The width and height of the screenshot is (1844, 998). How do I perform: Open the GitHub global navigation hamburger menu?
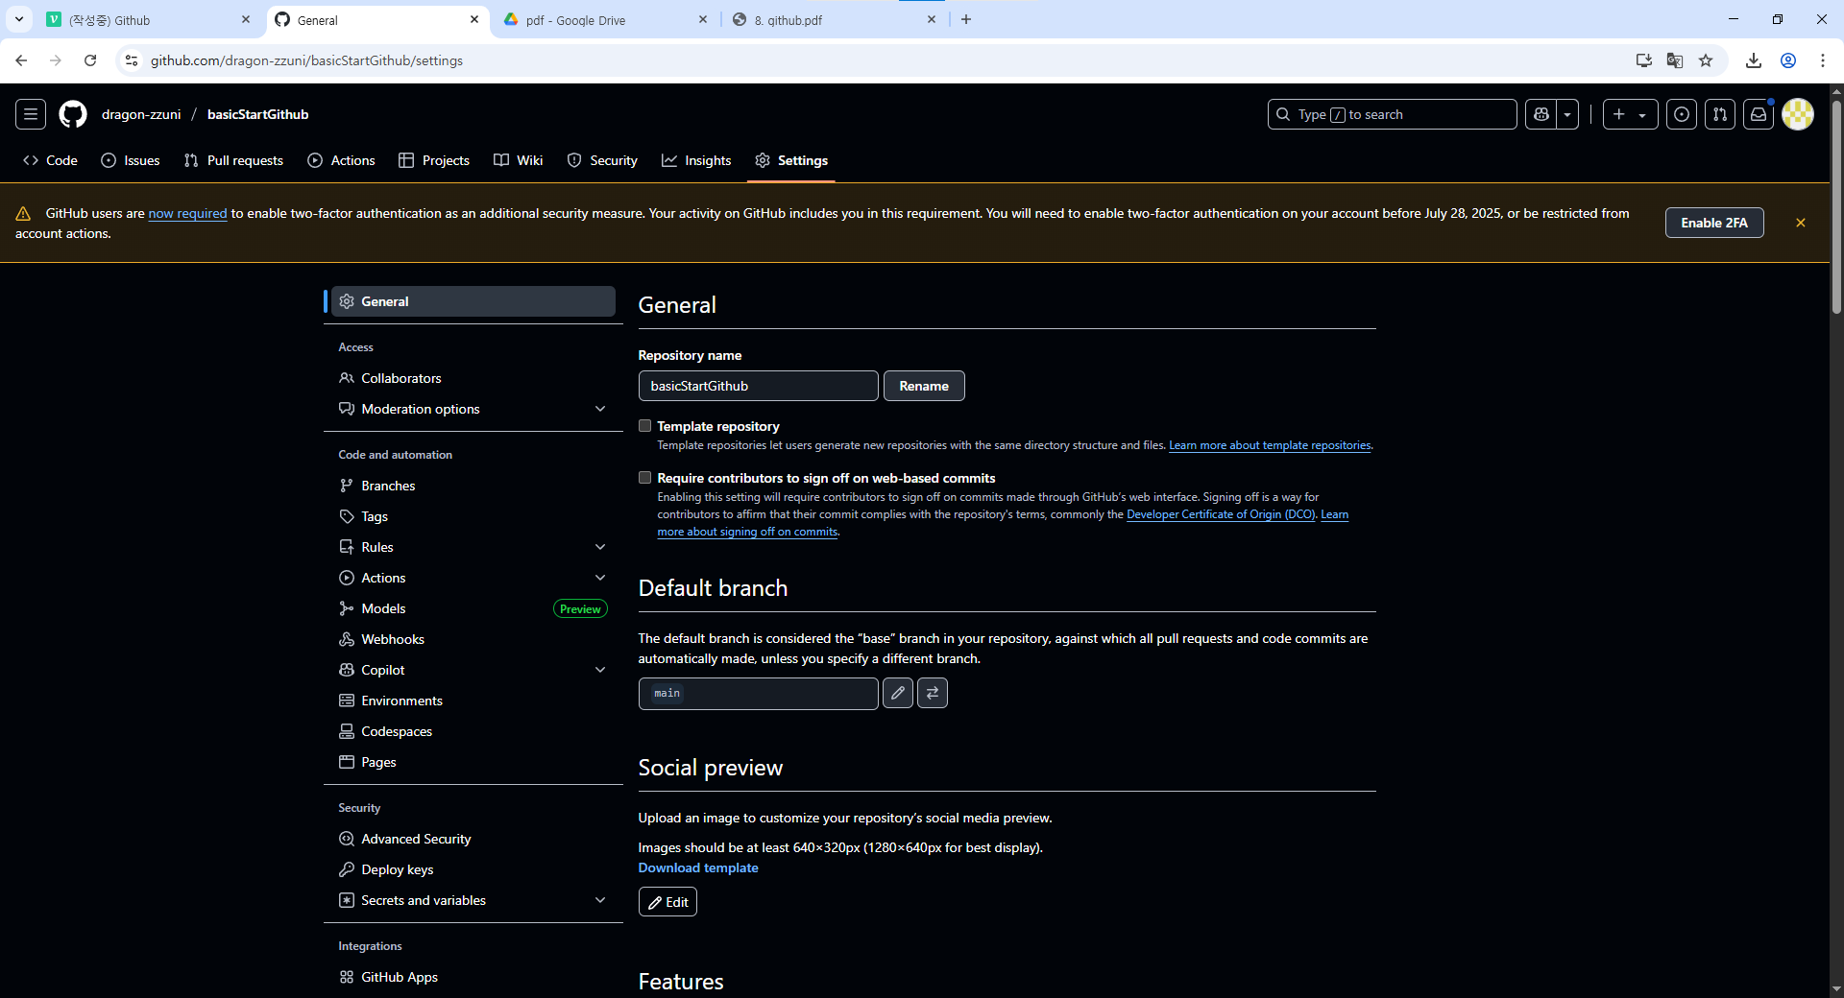[x=31, y=114]
